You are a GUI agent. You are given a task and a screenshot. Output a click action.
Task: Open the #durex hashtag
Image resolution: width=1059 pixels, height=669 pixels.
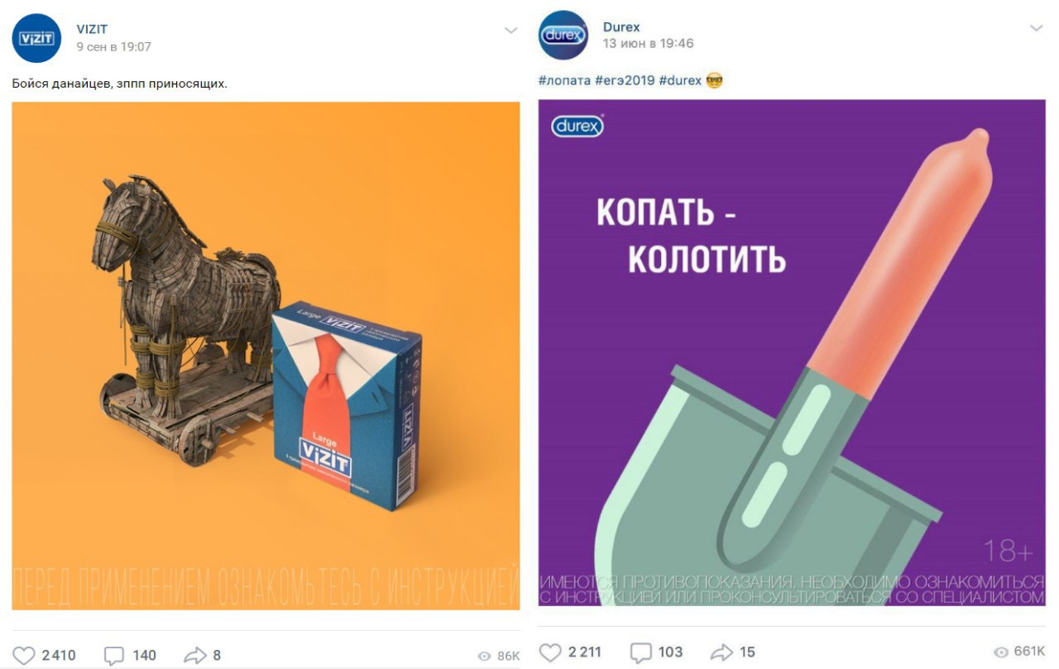coord(680,80)
